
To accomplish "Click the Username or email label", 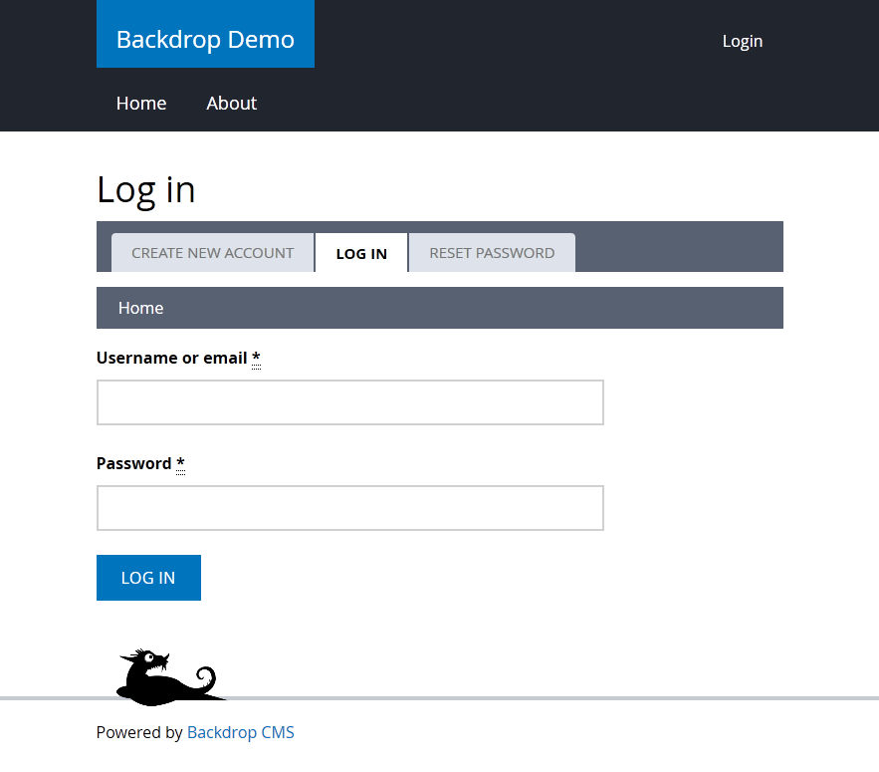I will (178, 358).
